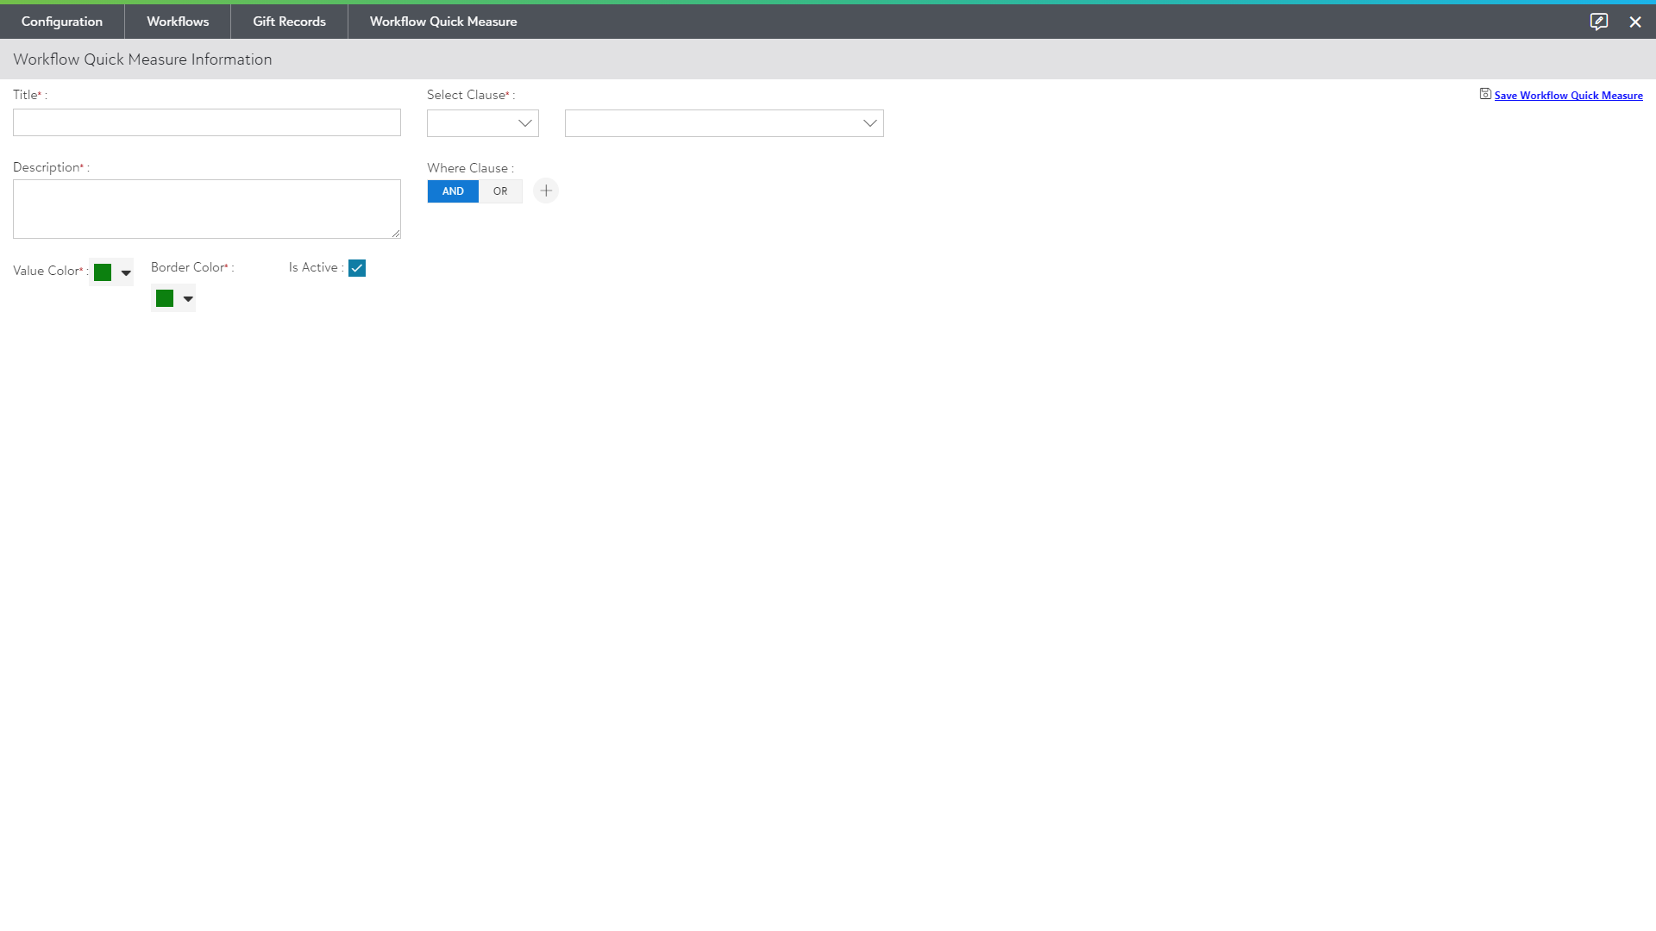This screenshot has width=1656, height=931.
Task: Uncheck the Is Active checkbox
Action: click(357, 268)
